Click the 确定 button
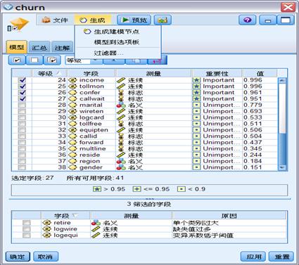 (x=18, y=257)
